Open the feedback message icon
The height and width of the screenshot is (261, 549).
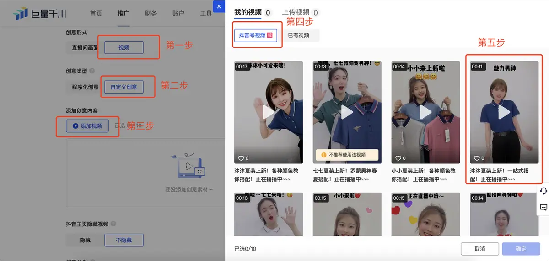pos(544,207)
